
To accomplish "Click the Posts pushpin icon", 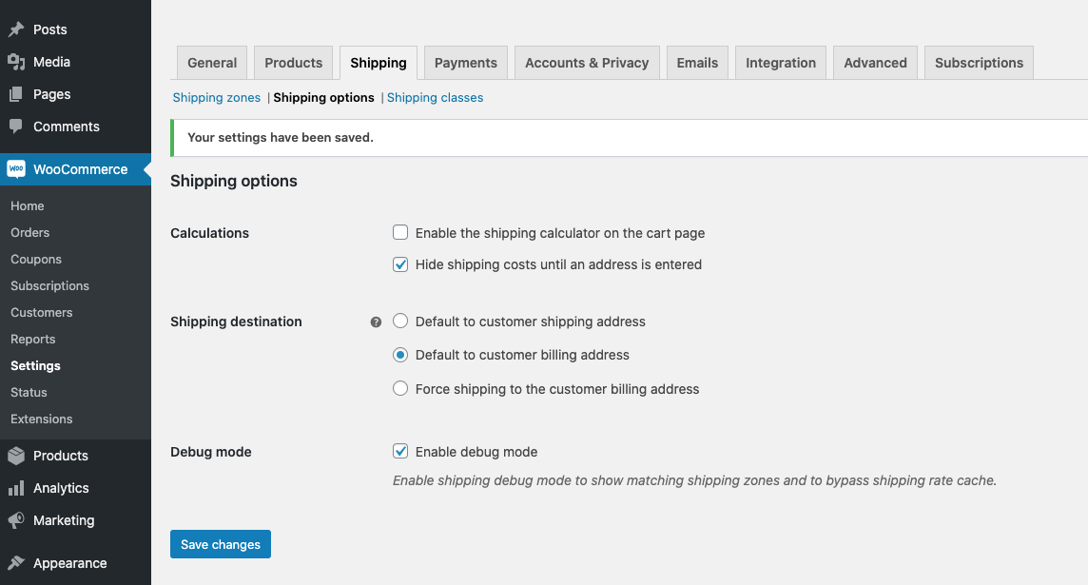I will [16, 29].
